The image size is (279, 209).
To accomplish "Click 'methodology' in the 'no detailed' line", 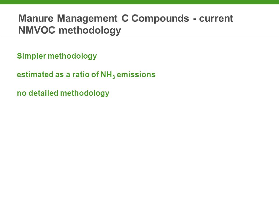I will coord(85,93).
